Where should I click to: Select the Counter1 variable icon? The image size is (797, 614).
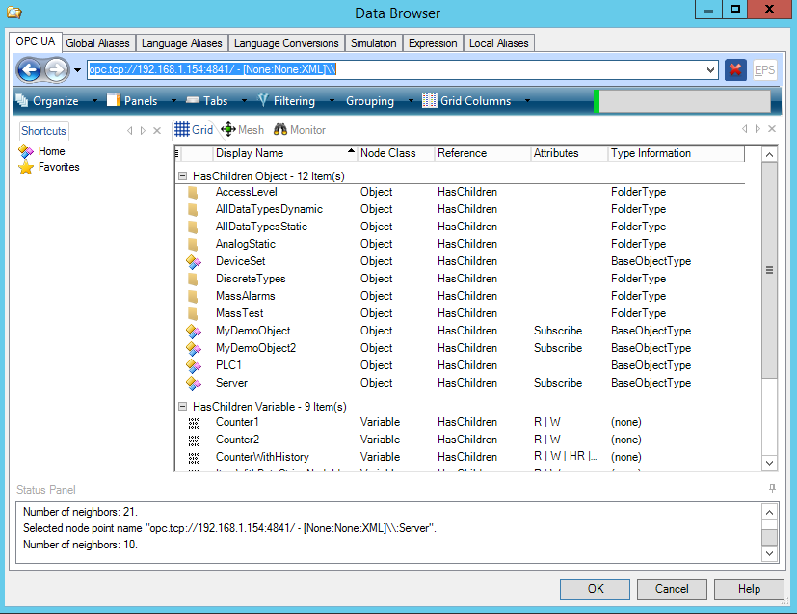click(x=194, y=422)
